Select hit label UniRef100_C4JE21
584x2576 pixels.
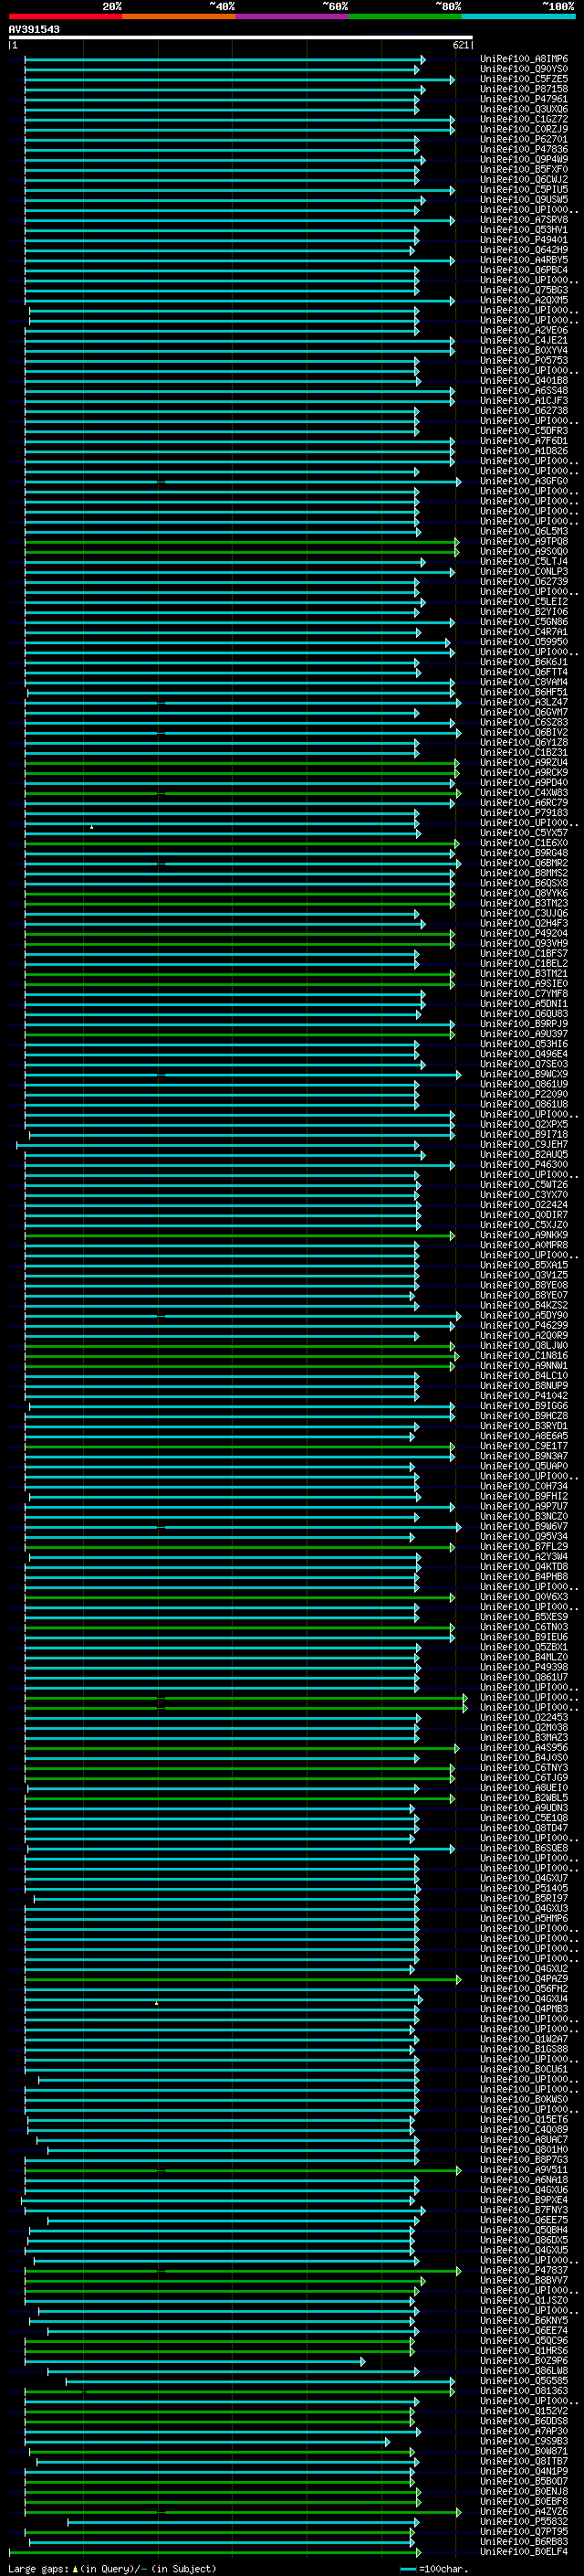tap(524, 341)
